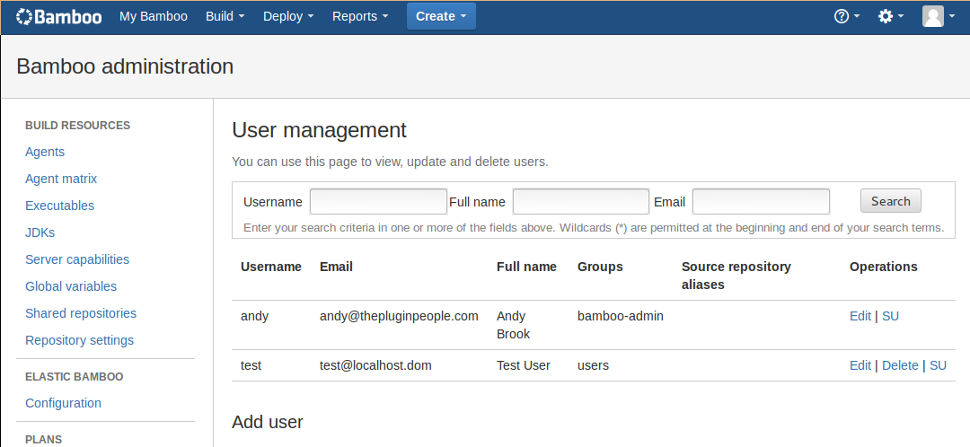The width and height of the screenshot is (970, 447).
Task: Focus the Full name search field
Action: (581, 202)
